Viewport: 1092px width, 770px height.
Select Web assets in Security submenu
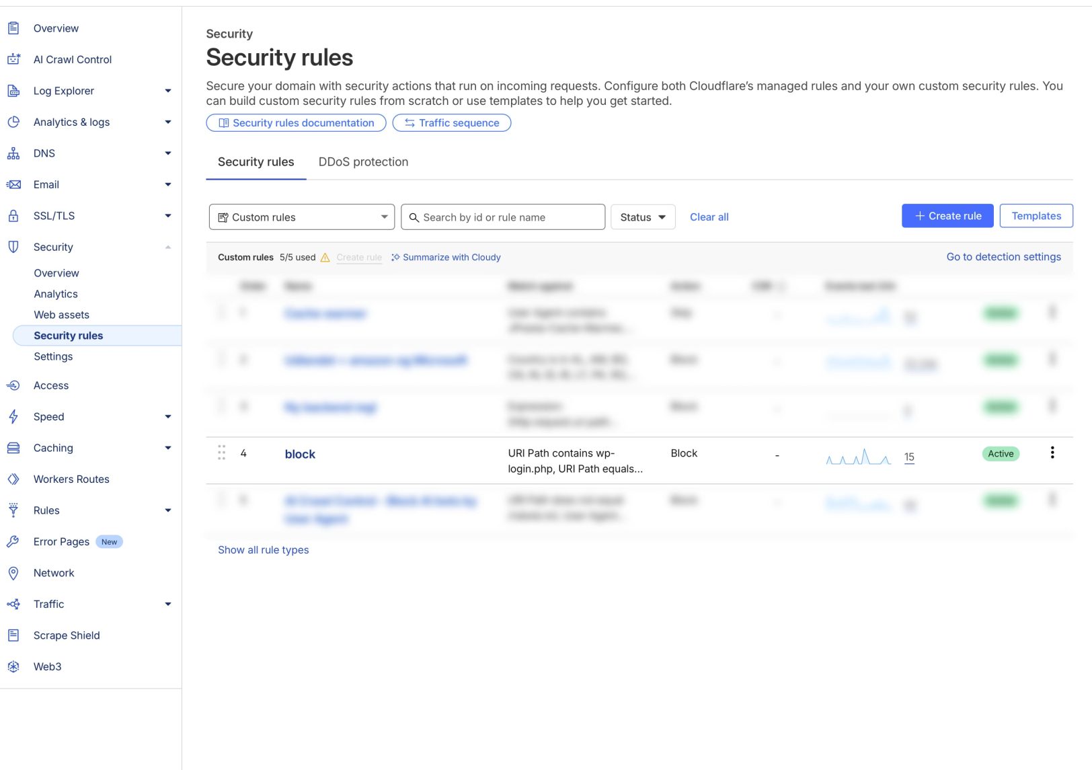[x=61, y=315]
